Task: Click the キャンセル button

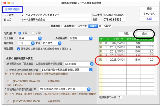Action: pos(149,14)
